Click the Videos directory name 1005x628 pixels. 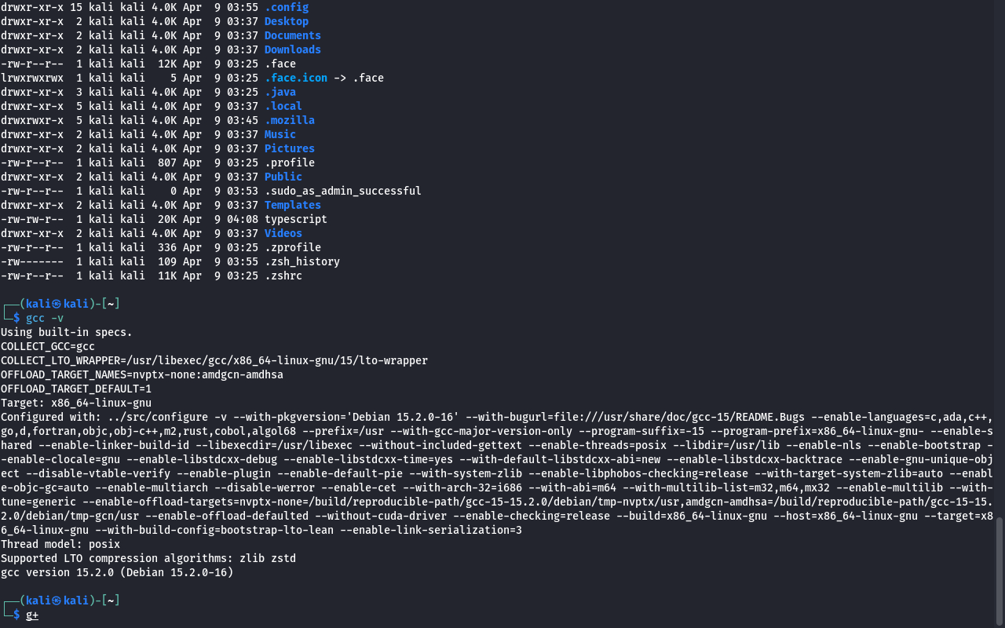(283, 233)
